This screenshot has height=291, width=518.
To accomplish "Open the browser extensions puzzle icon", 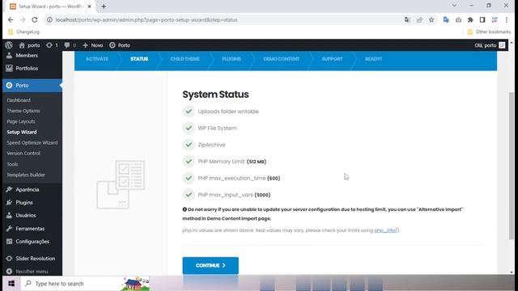I will pyautogui.click(x=470, y=19).
